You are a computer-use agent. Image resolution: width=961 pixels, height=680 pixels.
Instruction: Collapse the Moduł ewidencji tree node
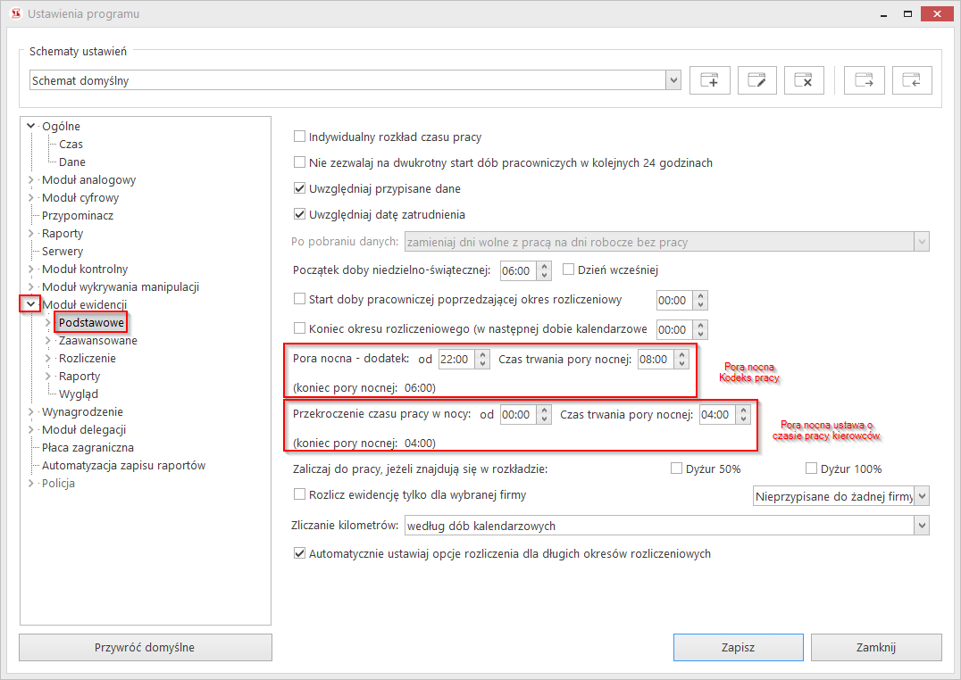click(31, 305)
